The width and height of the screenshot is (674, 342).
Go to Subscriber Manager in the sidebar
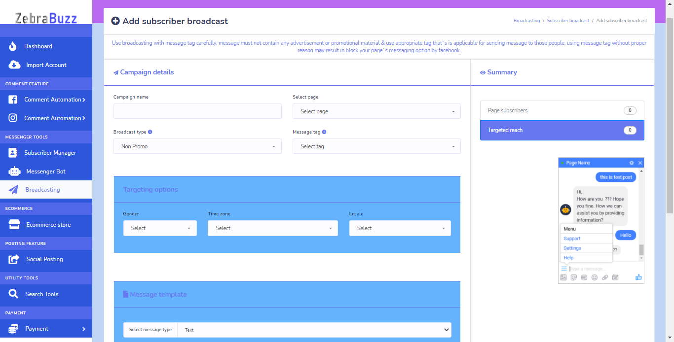(46, 153)
